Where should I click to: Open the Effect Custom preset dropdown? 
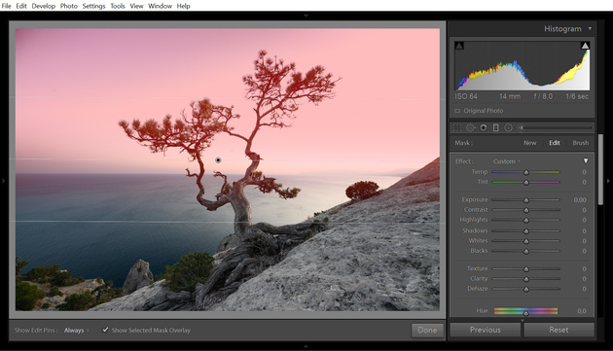click(507, 161)
